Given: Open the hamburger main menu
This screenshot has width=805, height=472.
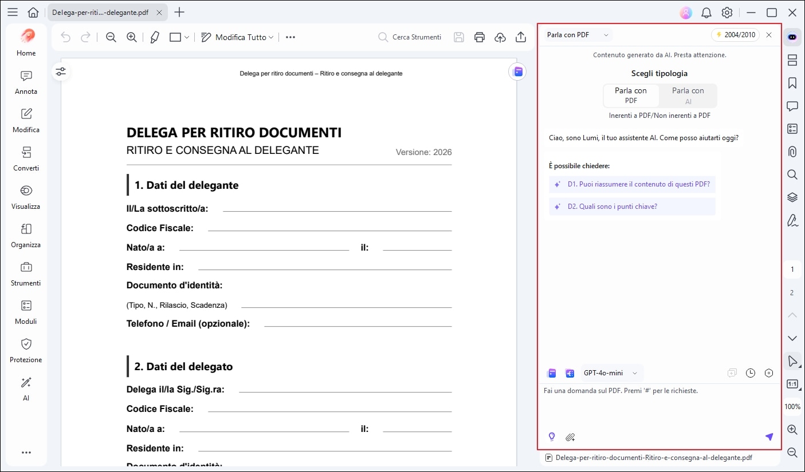Looking at the screenshot, I should 12,12.
